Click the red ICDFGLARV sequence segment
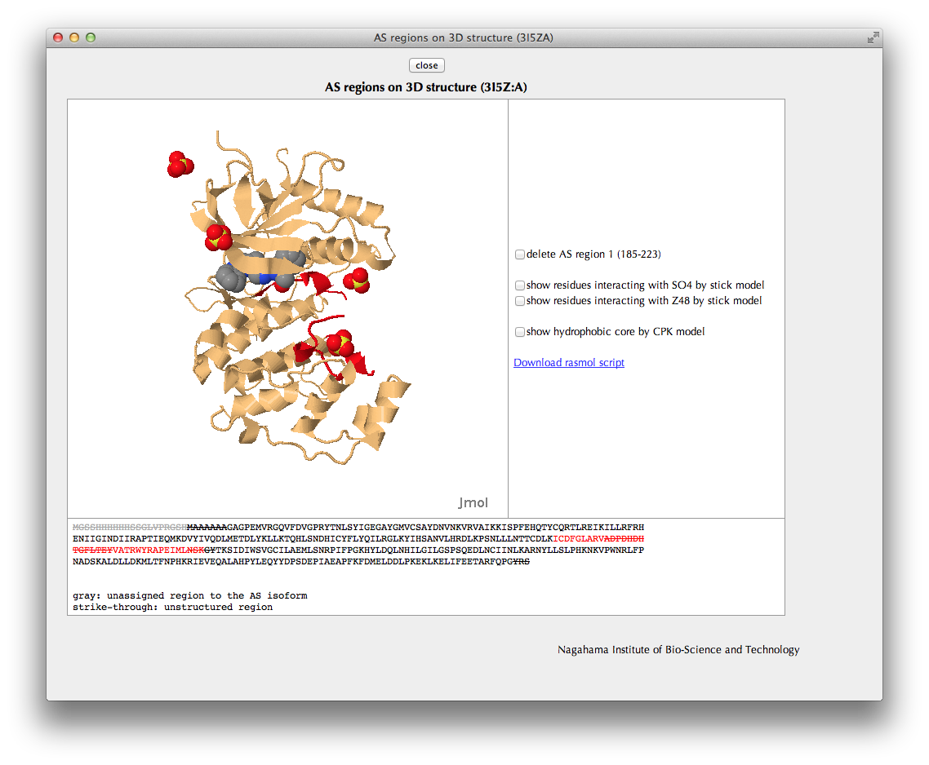 coord(578,538)
